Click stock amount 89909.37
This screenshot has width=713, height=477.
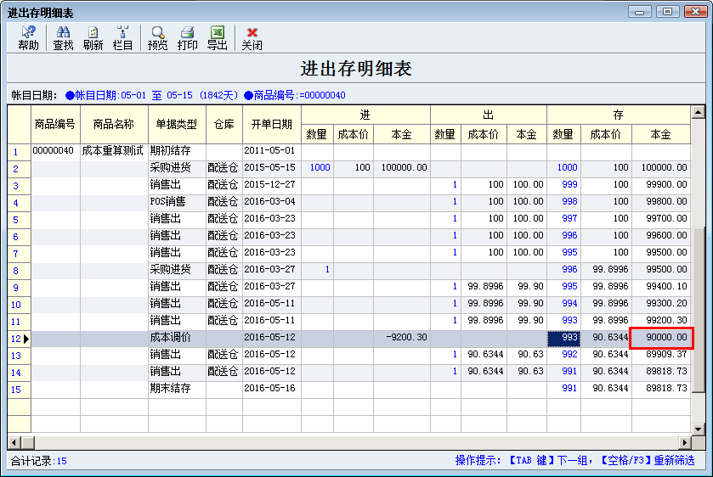[x=662, y=354]
